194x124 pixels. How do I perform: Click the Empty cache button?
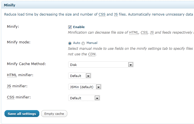(54, 113)
